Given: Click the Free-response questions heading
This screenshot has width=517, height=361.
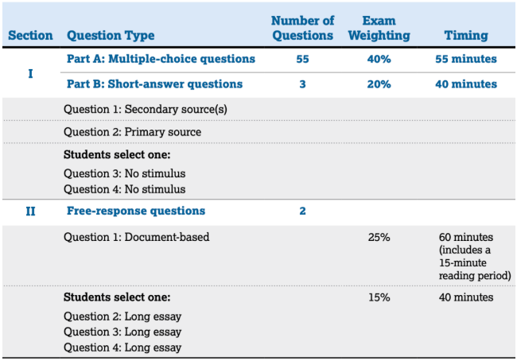Looking at the screenshot, I should (136, 211).
